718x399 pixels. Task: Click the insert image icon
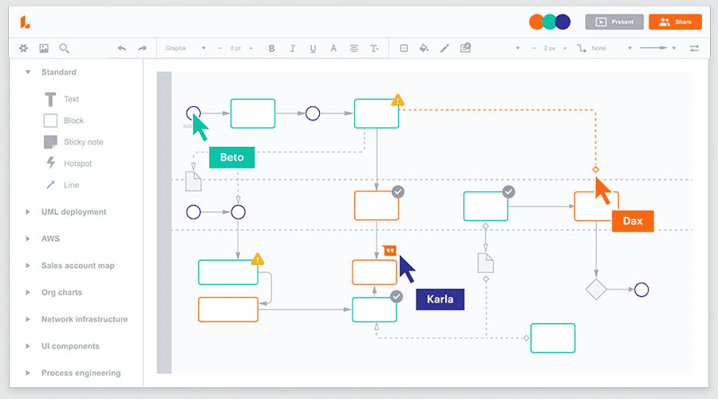coord(44,48)
